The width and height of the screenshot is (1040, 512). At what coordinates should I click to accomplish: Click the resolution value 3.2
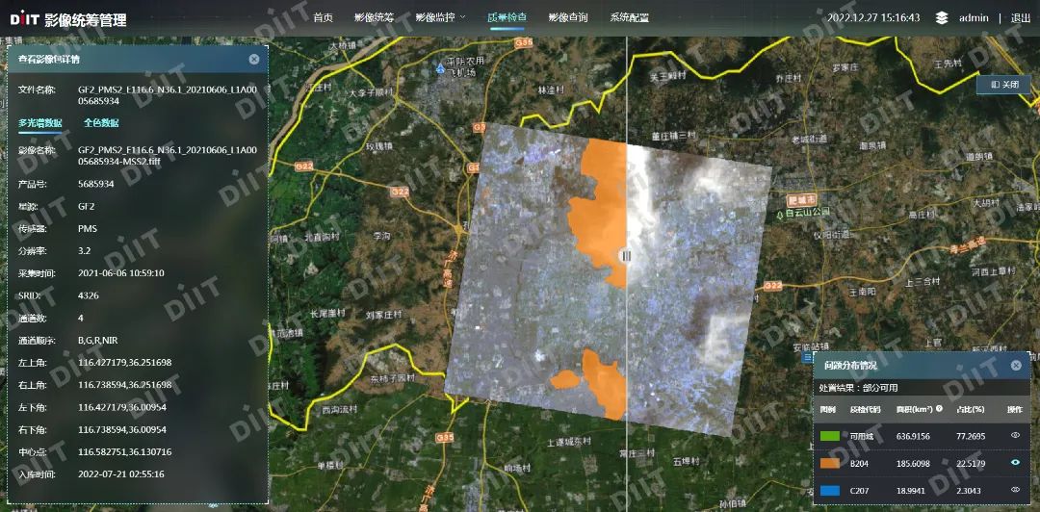tap(84, 250)
